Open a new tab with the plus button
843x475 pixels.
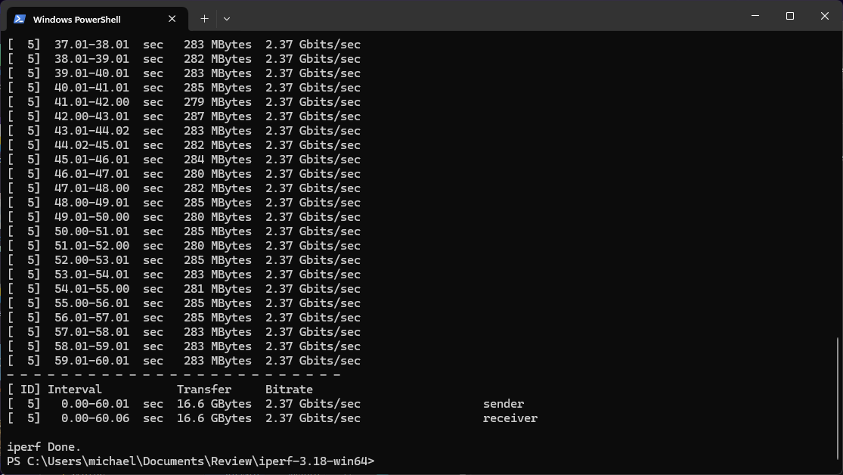[x=204, y=18]
